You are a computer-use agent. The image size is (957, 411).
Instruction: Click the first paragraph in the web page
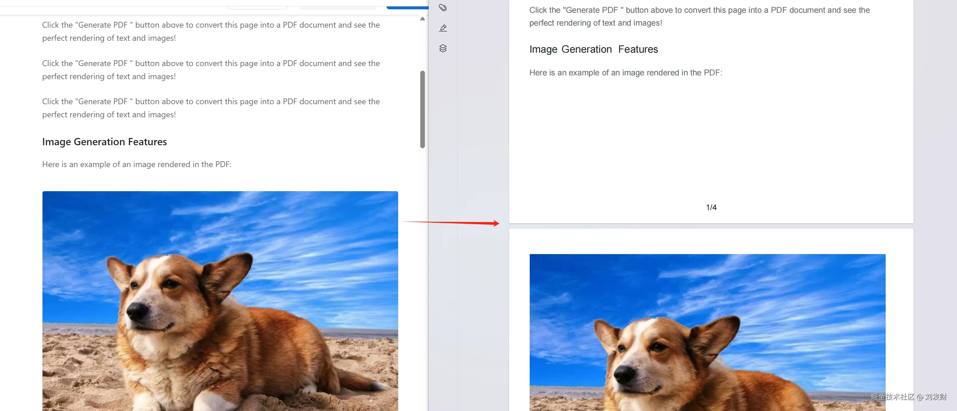pos(211,31)
